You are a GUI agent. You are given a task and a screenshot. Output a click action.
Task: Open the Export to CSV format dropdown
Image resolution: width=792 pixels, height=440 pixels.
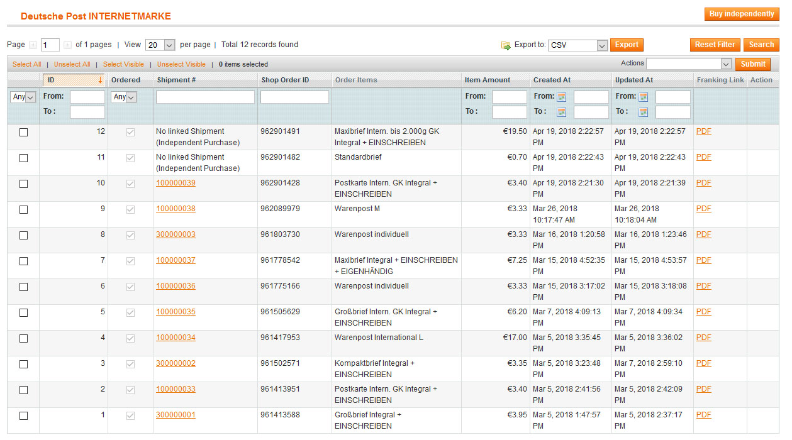click(577, 45)
